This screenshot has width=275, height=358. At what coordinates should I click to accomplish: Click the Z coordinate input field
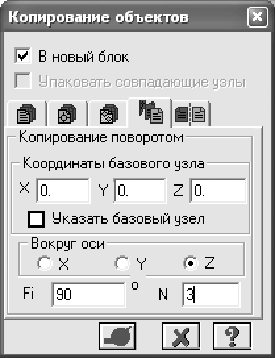click(218, 191)
